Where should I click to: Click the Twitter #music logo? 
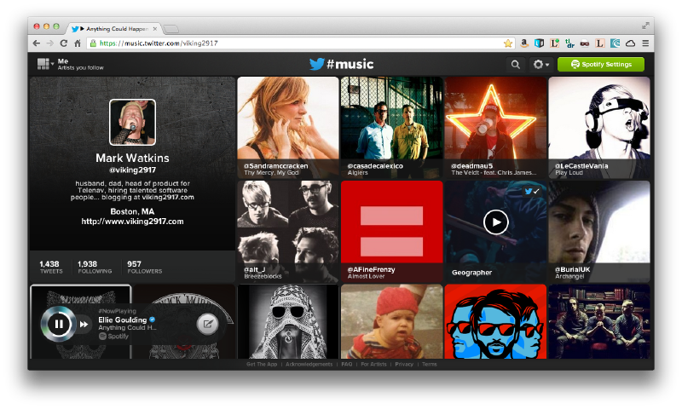341,64
